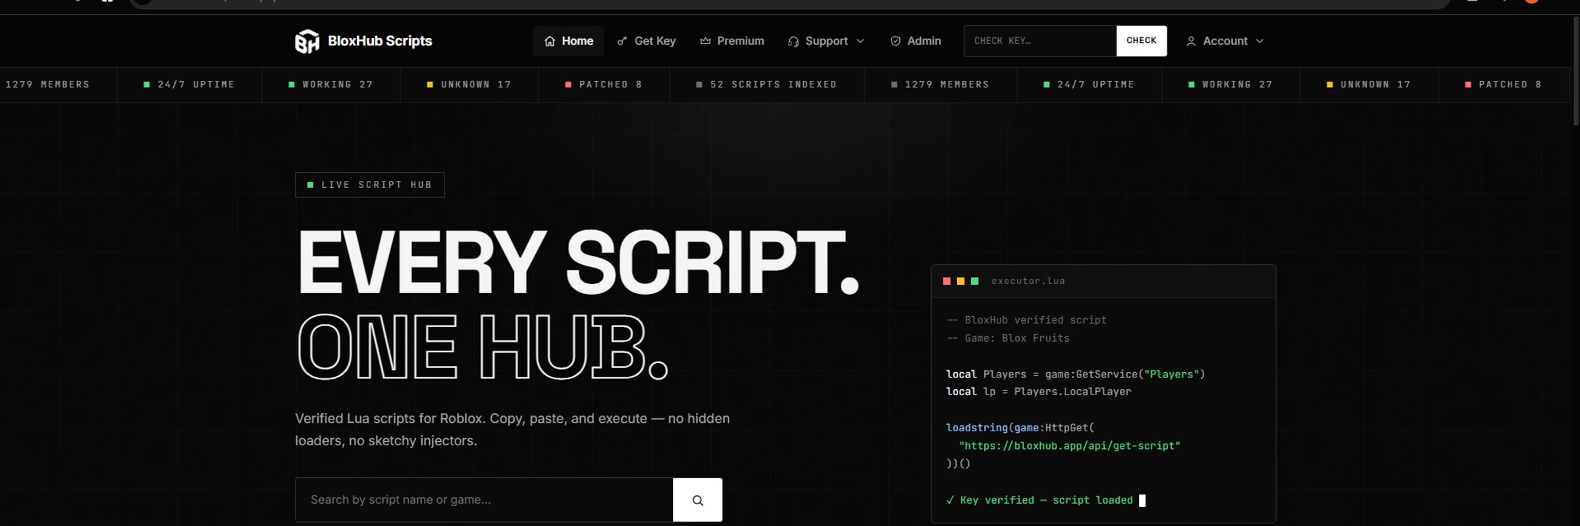Click the 52 SCRIPTS INDEXED ticker item
The height and width of the screenshot is (526, 1580).
pos(767,85)
